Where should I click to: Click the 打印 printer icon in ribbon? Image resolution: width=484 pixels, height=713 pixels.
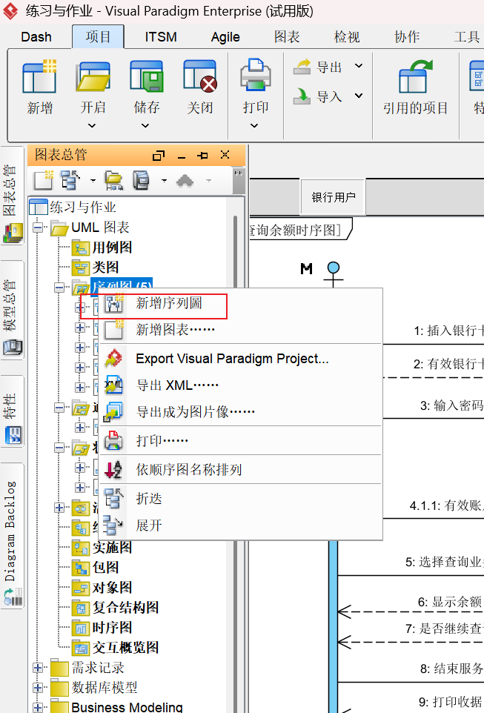(x=256, y=75)
